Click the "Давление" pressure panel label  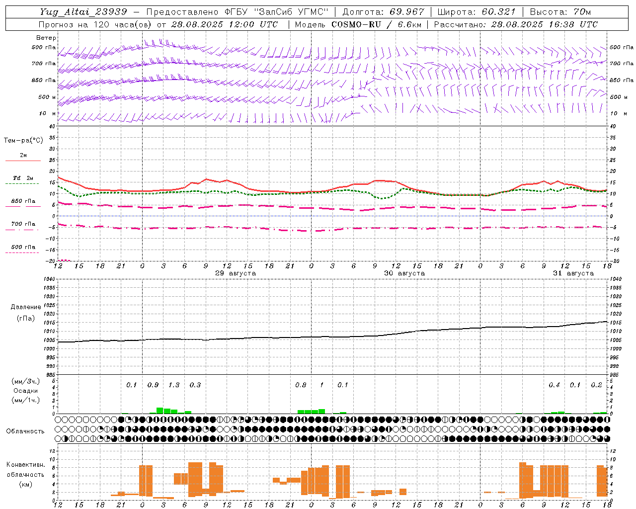26,307
